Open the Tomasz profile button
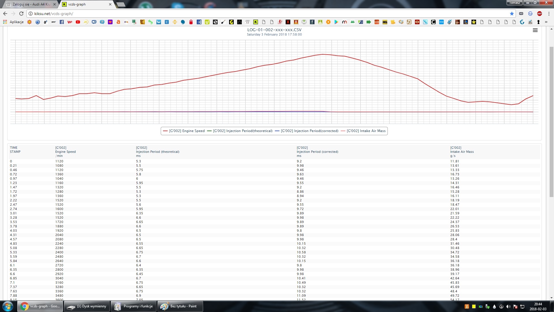The height and width of the screenshot is (312, 554). [x=514, y=3]
